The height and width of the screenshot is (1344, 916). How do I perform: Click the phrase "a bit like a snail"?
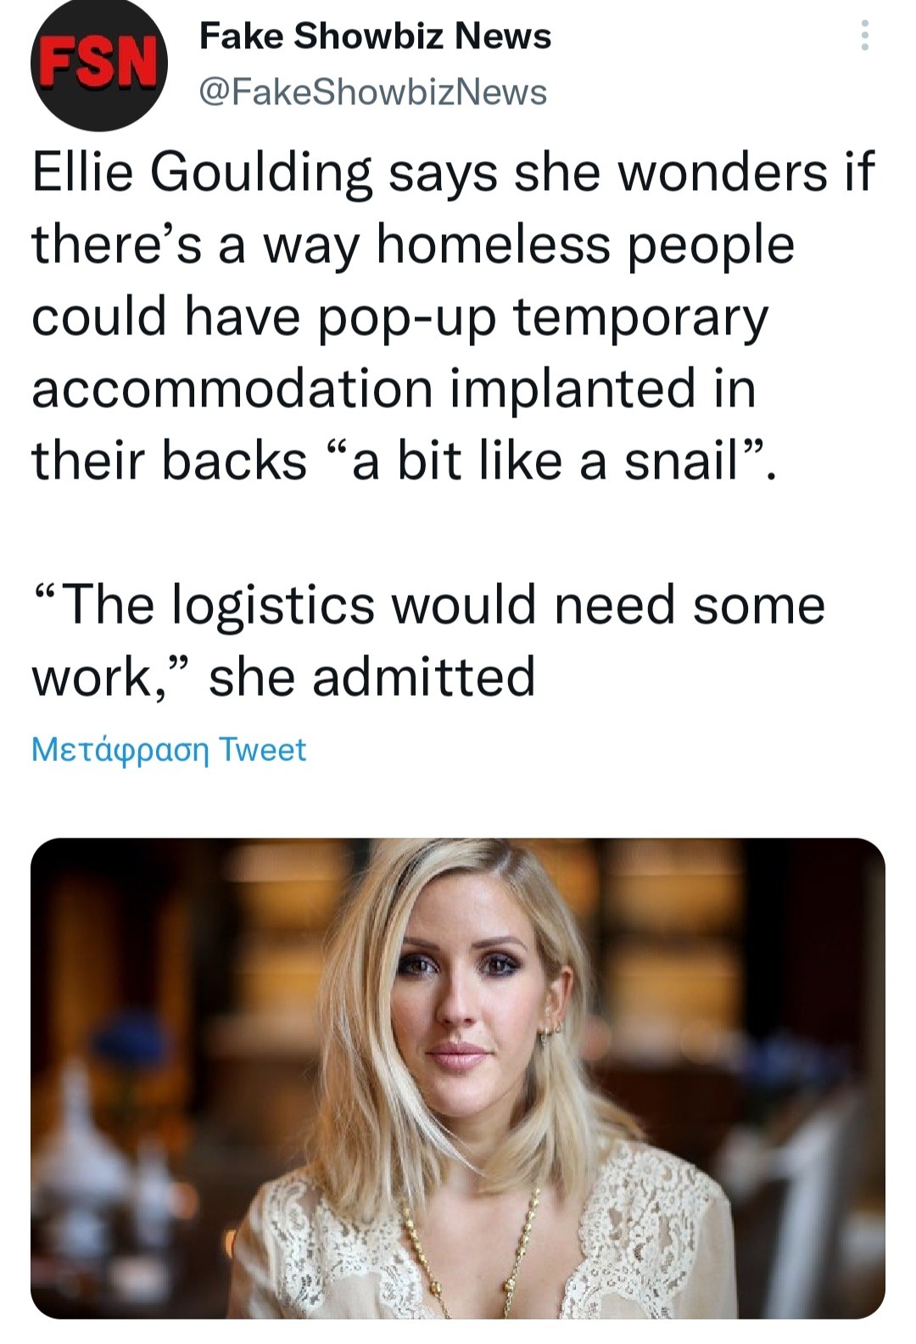click(x=545, y=462)
